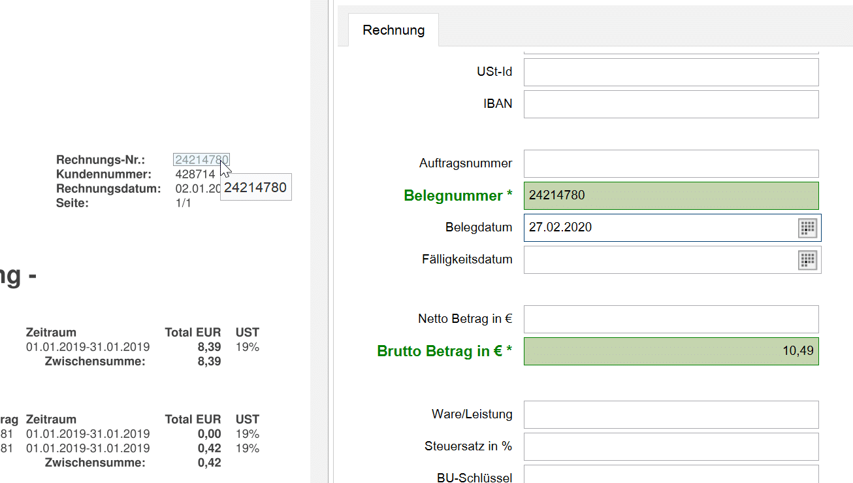
Task: Focus the Steuersatz in % field
Action: (x=671, y=446)
